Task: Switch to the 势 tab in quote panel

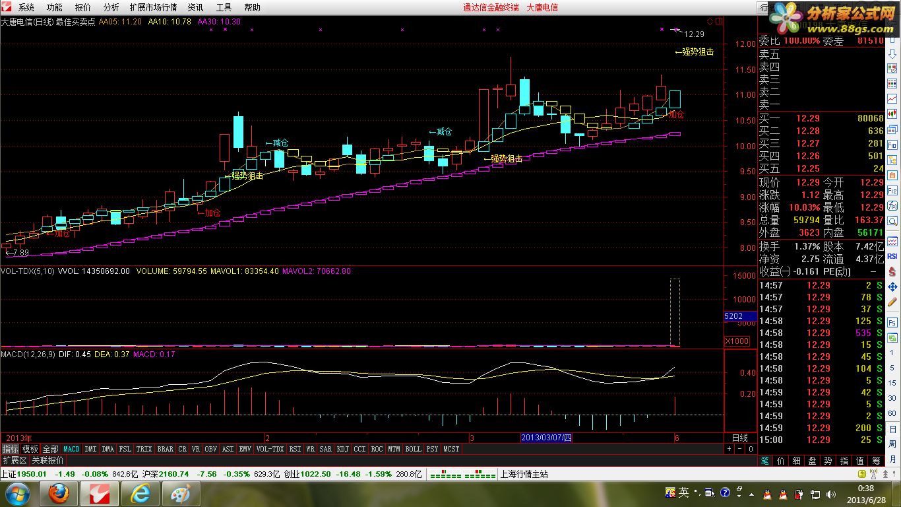Action: point(828,461)
